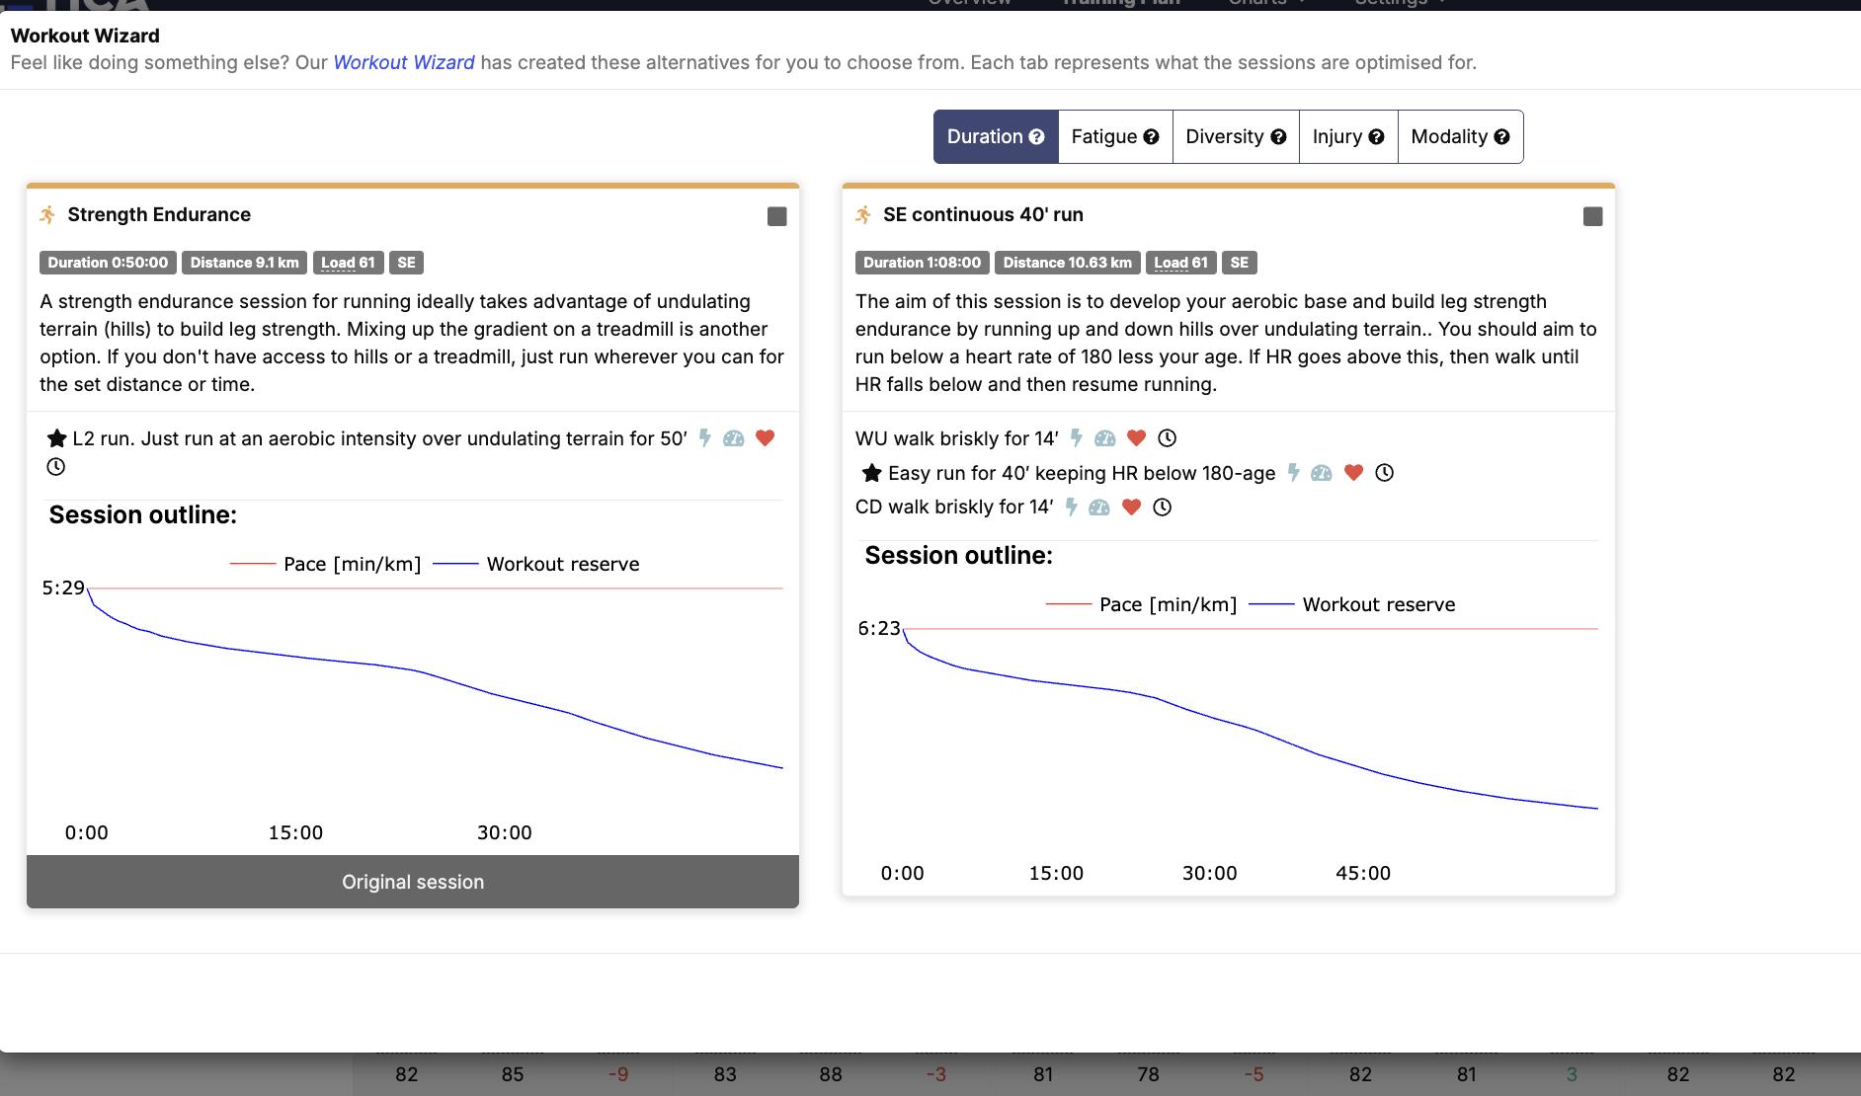Toggle Workout reserve legend in SE continuous chart
The image size is (1861, 1096).
[x=1352, y=604]
